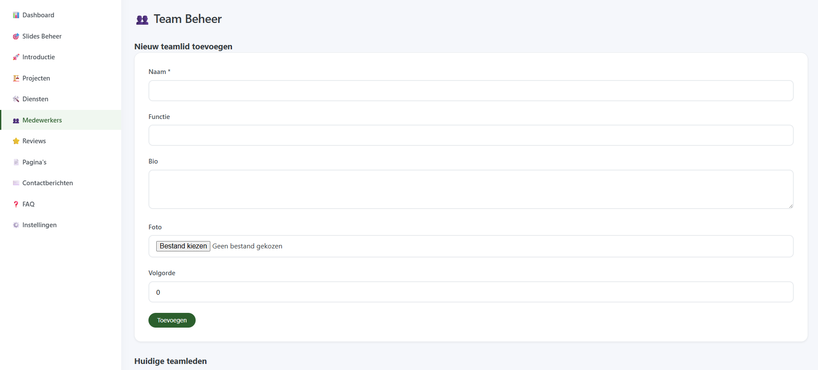The width and height of the screenshot is (818, 370).
Task: Click the 'Team Beheer' page title
Action: tap(187, 19)
